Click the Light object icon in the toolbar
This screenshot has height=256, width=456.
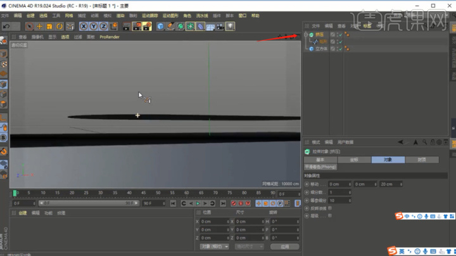230,27
